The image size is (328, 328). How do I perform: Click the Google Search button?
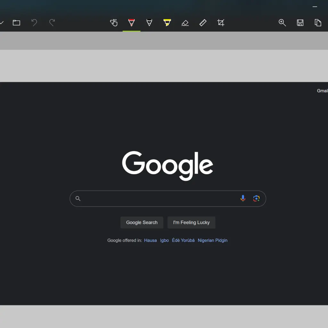tap(142, 222)
